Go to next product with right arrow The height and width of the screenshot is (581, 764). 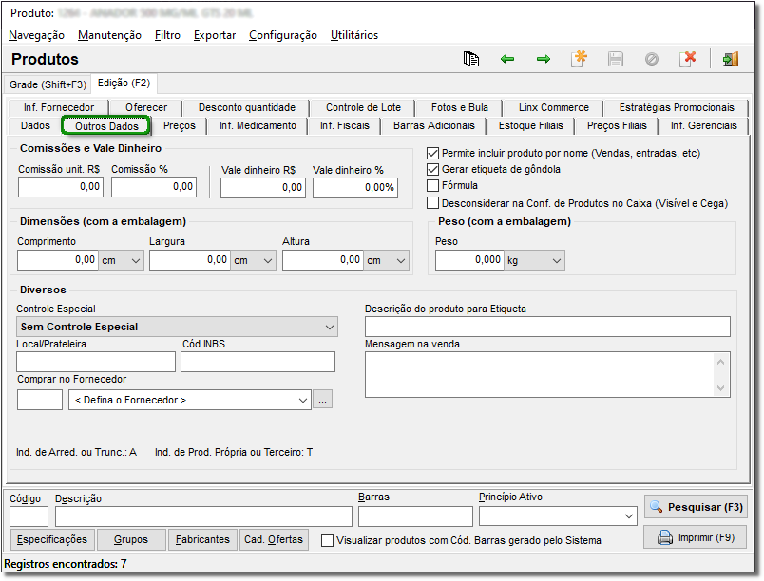pos(544,59)
